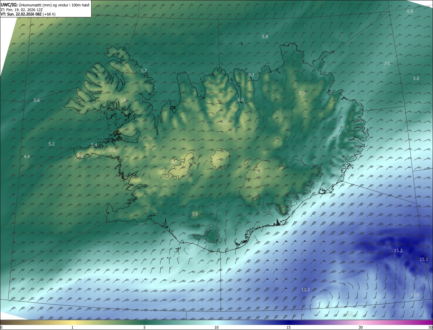The height and width of the screenshot is (330, 433).
Task: Select the valid time line "VT: Sun. 22.02.2026 08Z"
Action: 21,14
